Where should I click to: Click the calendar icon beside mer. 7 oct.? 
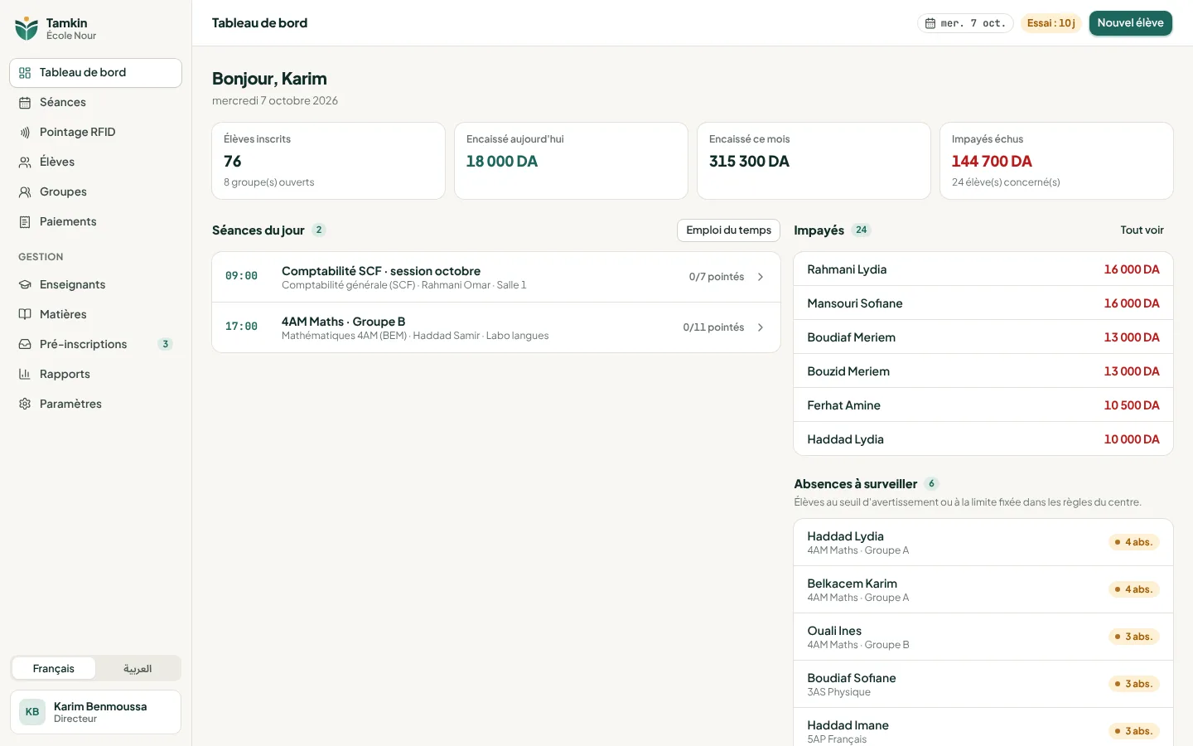(930, 23)
